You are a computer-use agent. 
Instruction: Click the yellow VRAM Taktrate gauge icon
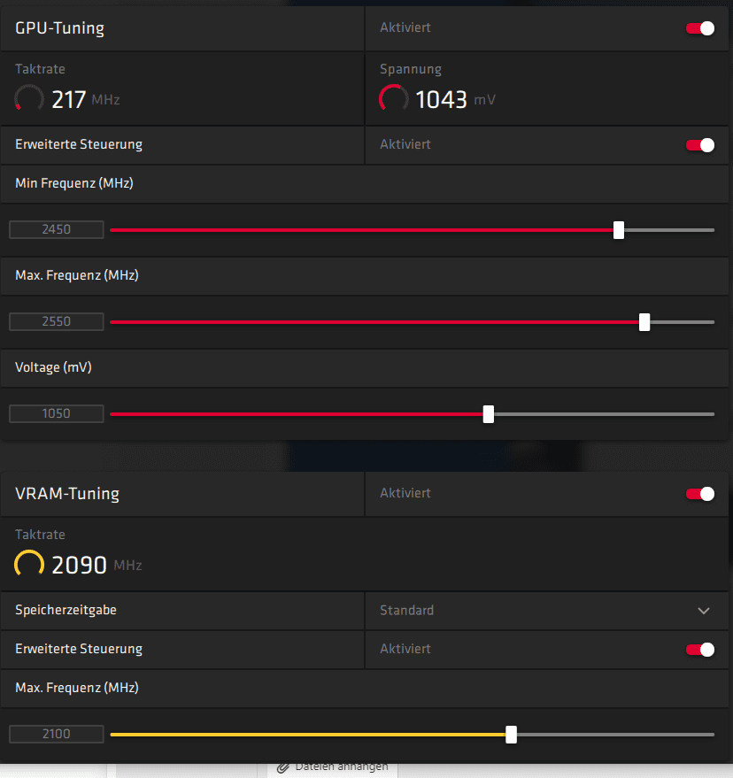coord(29,564)
